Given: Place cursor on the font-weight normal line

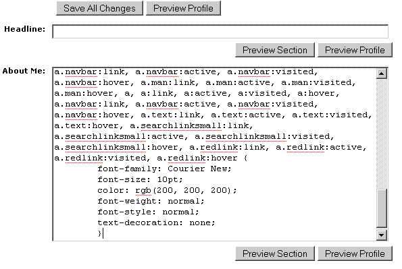Looking at the screenshot, I should [151, 201].
